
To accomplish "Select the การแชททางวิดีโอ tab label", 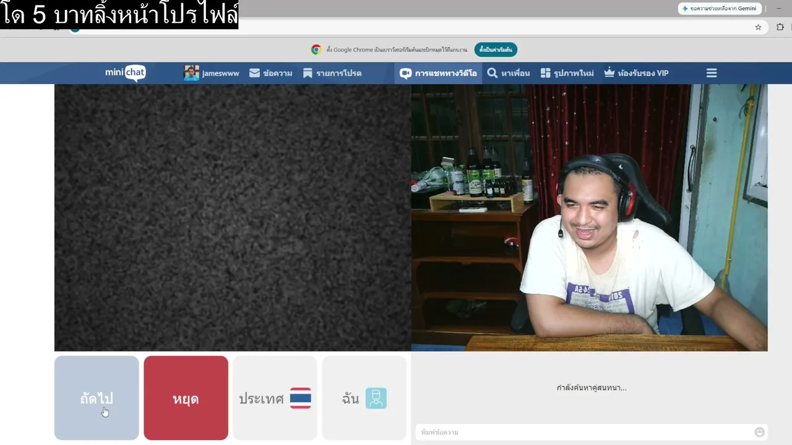I will [446, 73].
